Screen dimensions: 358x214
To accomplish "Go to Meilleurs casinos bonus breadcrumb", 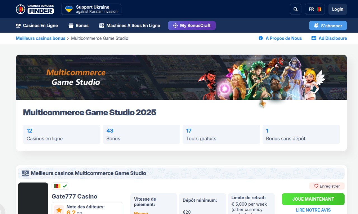I will pos(41,38).
